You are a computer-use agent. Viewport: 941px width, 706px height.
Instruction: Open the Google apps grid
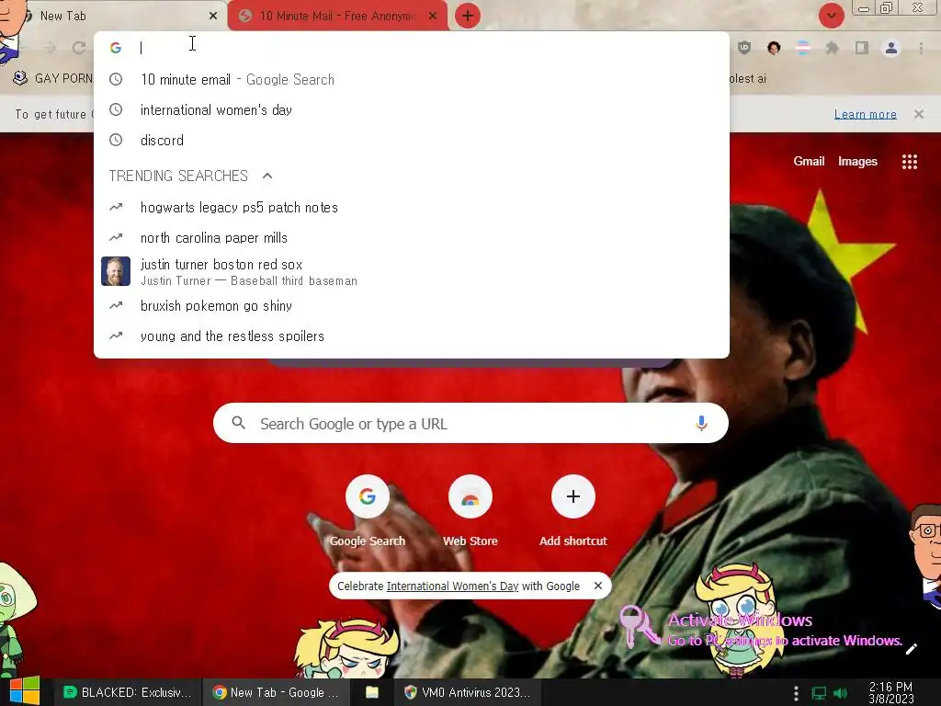[x=909, y=162]
